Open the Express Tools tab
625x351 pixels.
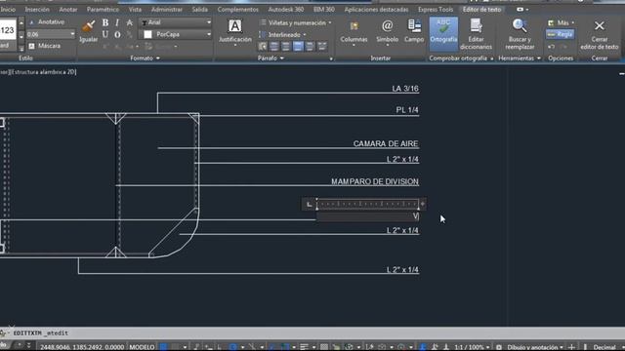coord(436,9)
